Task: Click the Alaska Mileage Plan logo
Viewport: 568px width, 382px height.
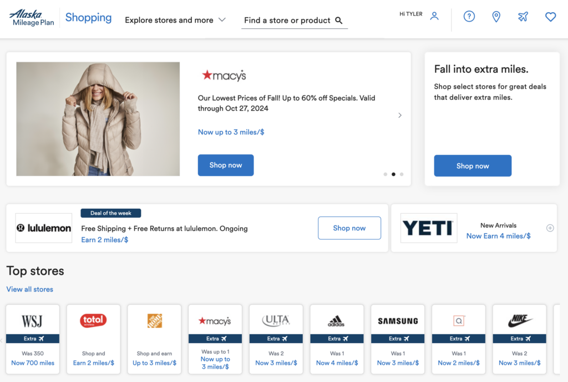Action: pyautogui.click(x=32, y=17)
